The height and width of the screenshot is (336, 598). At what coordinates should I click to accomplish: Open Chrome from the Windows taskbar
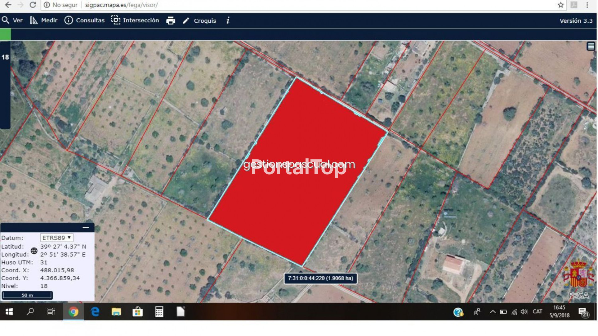pos(73,311)
